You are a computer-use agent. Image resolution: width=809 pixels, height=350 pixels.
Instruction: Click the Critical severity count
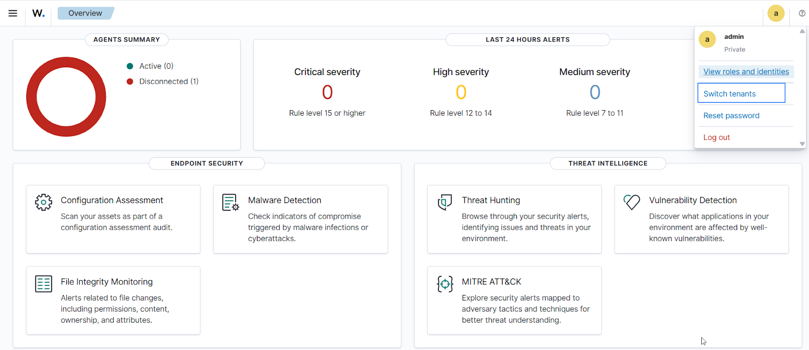(327, 92)
